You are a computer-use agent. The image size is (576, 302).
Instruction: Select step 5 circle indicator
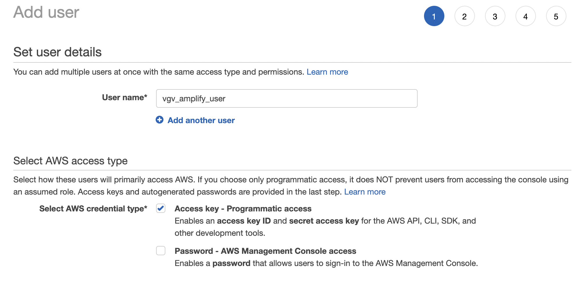coord(556,16)
